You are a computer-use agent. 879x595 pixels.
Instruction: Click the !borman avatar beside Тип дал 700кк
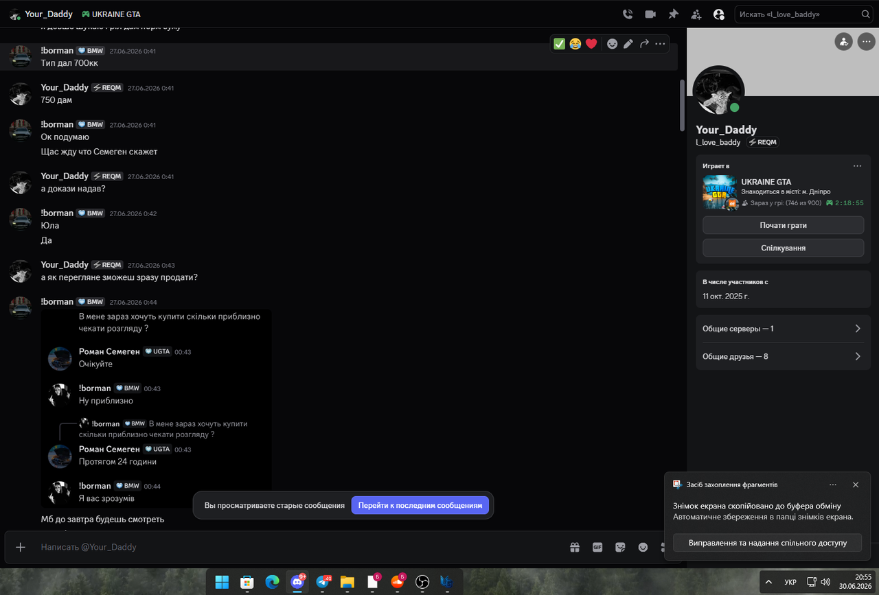tap(20, 56)
